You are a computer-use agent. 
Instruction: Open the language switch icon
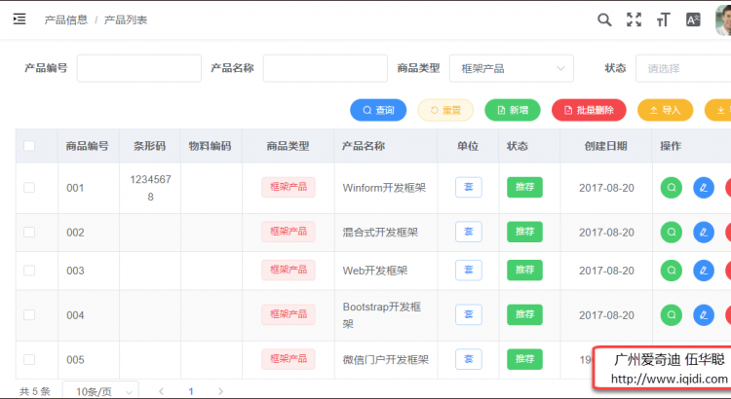pos(693,19)
